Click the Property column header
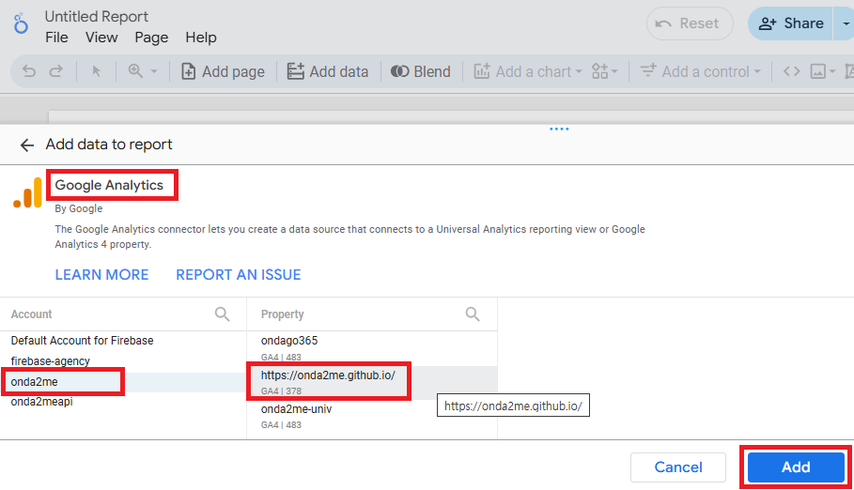 pyautogui.click(x=282, y=314)
